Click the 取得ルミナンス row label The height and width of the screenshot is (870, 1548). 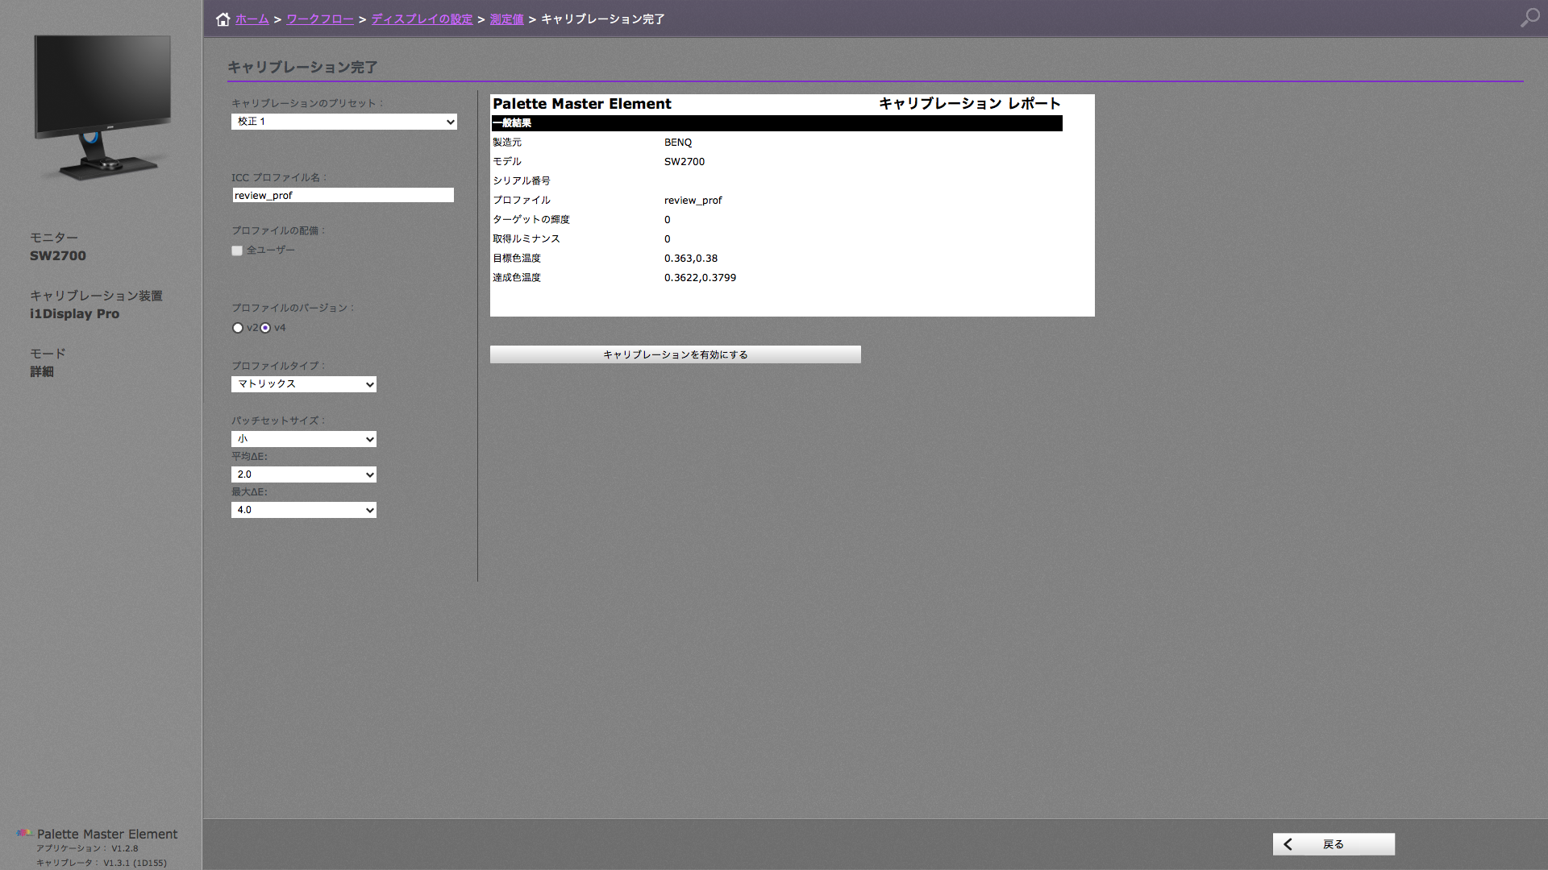click(526, 239)
